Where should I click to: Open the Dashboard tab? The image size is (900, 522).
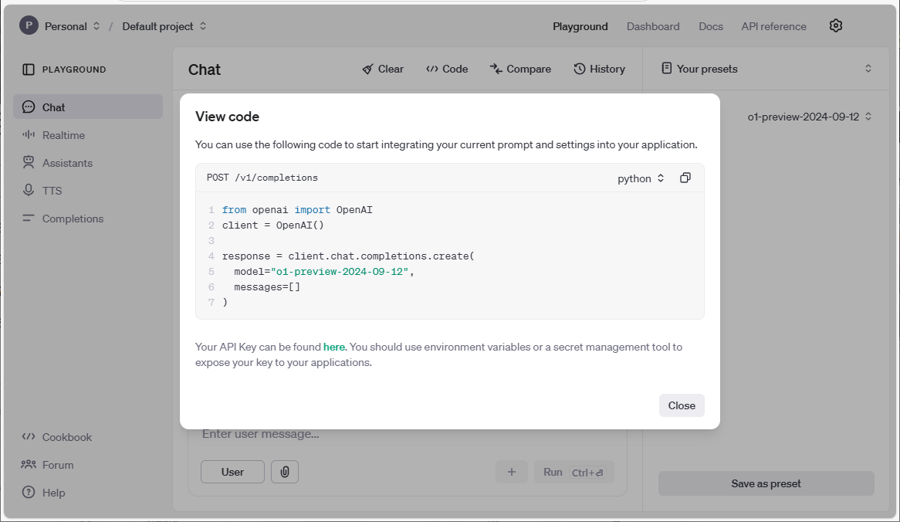tap(653, 26)
